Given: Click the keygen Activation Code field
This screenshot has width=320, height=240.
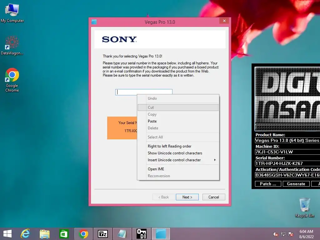Looking at the screenshot, I should click(287, 175).
